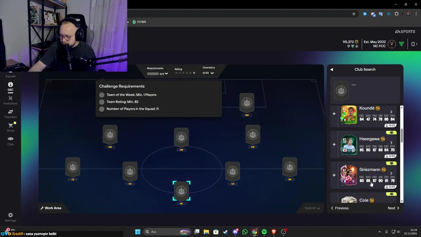Select the empty RB slot
Viewport: 421px width, 237px height.
290,167
